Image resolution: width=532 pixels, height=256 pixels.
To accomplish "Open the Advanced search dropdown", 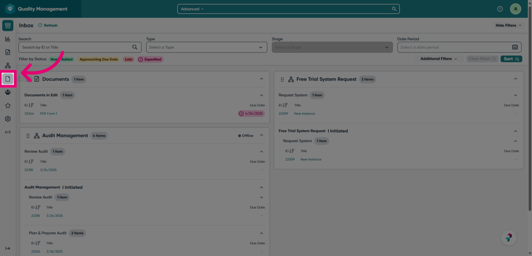I will pyautogui.click(x=192, y=9).
